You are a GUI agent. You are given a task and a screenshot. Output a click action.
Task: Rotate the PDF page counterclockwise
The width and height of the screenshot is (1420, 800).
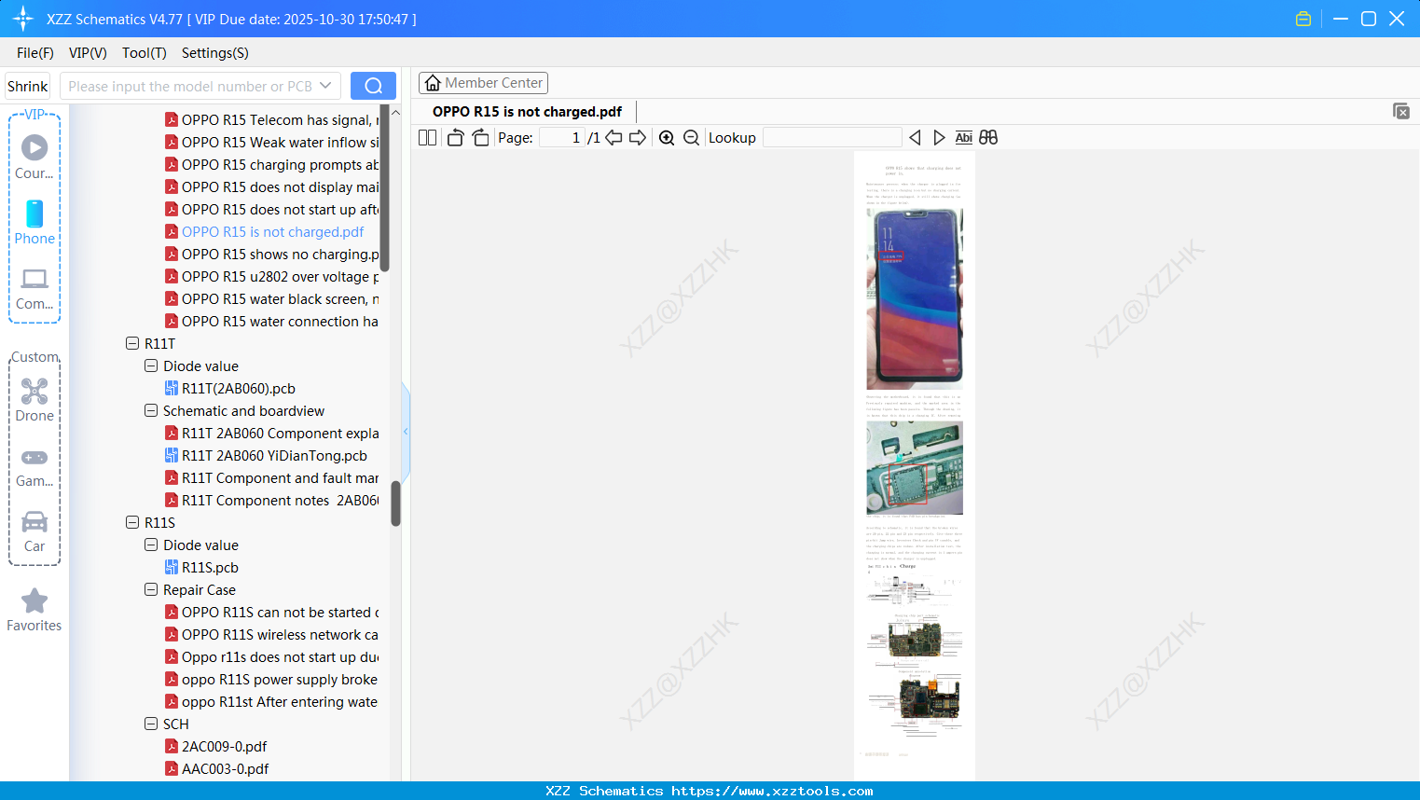455,138
